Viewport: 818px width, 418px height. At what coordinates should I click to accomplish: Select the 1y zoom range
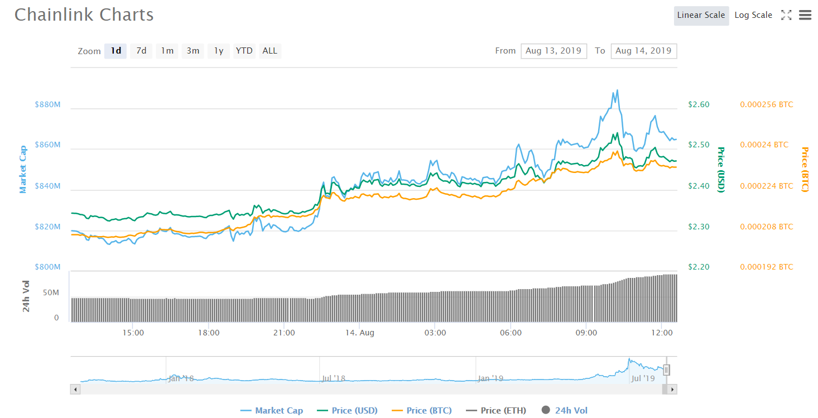[219, 51]
